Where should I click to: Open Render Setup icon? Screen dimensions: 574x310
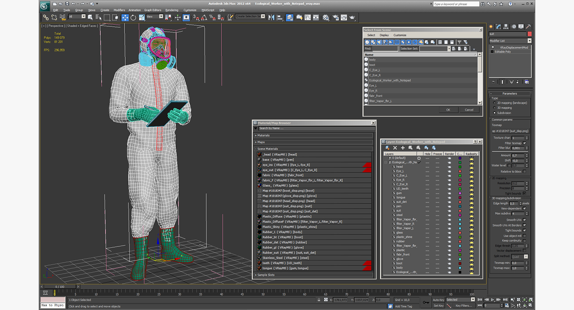(335, 17)
